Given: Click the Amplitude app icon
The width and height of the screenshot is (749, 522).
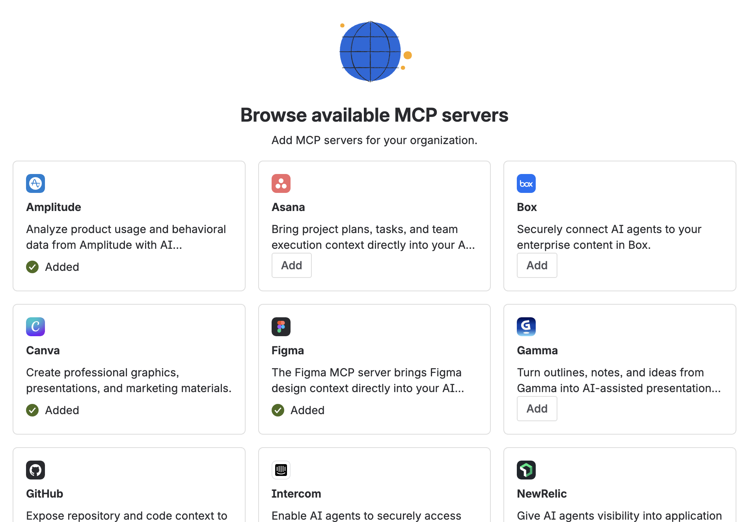Looking at the screenshot, I should pyautogui.click(x=35, y=183).
